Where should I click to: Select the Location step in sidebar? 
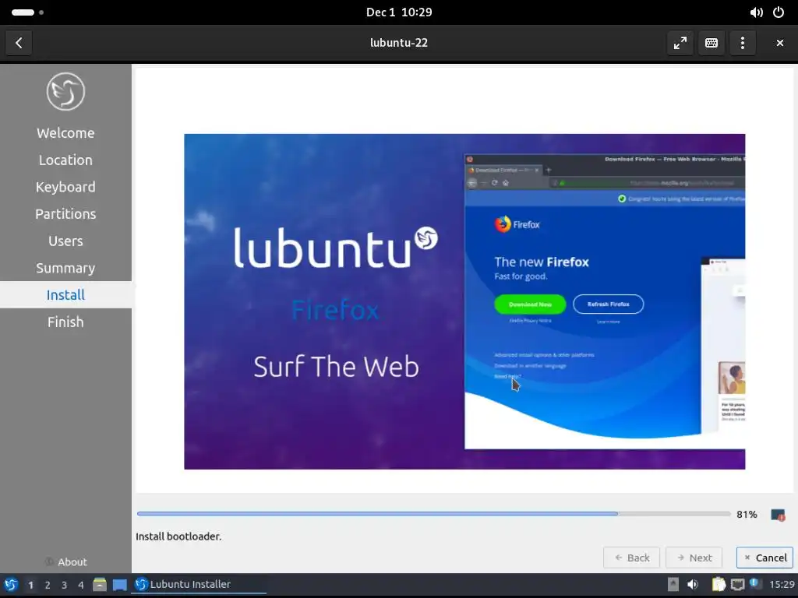65,160
